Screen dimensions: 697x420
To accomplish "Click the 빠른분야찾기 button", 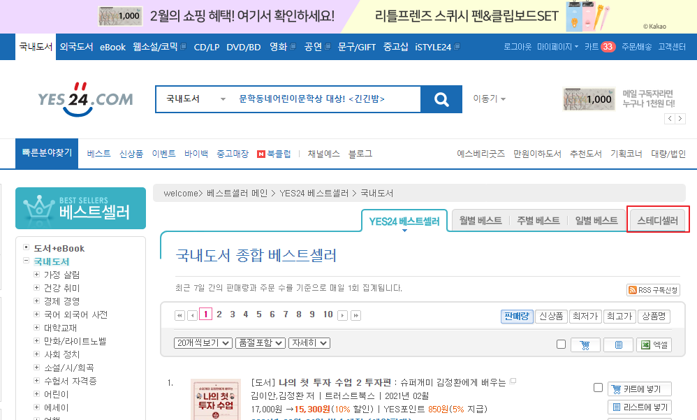I will (x=47, y=153).
